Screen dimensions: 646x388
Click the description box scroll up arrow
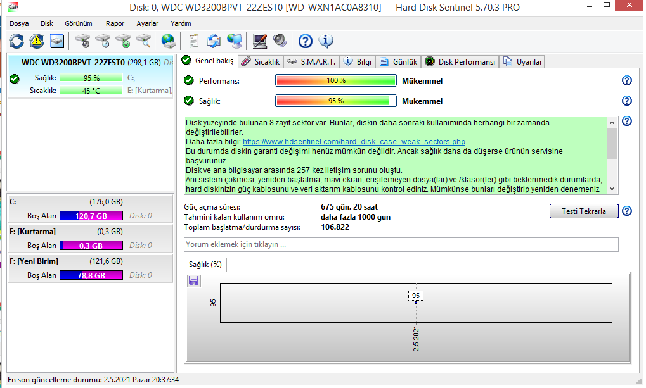tap(612, 123)
